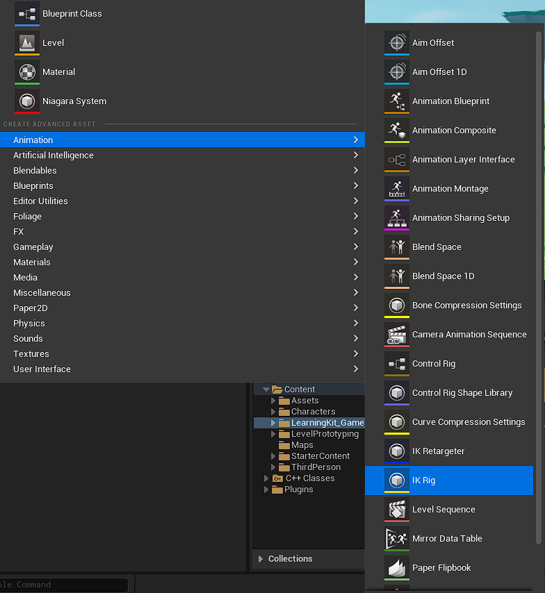The width and height of the screenshot is (545, 593).
Task: Open the Materials submenu
Action: [x=182, y=262]
